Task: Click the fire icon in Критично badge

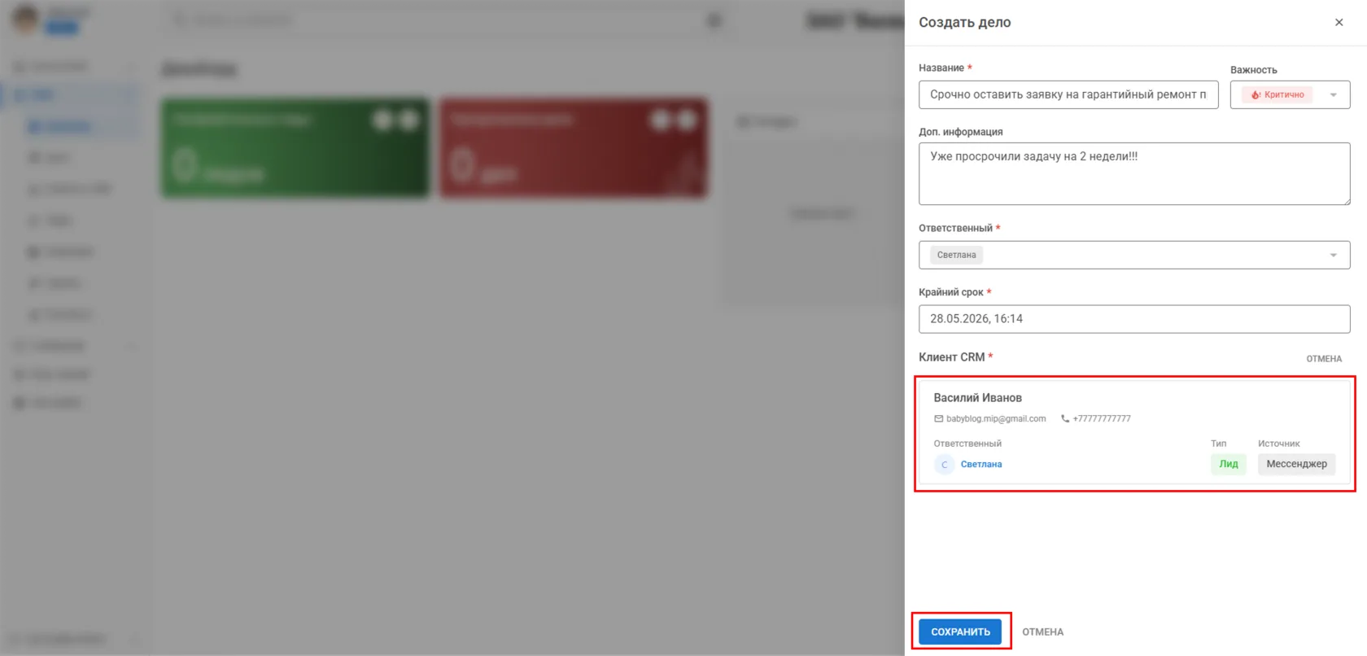Action: point(1256,95)
